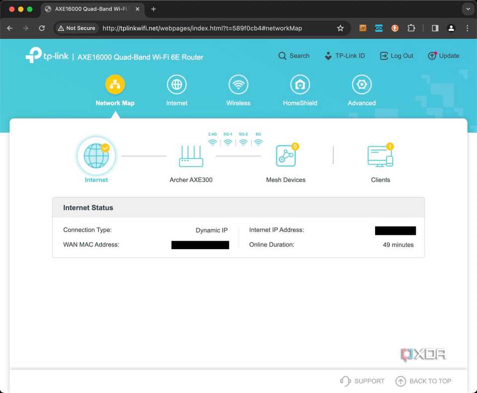Screen dimensions: 477x393
Task: Click the Connection Type label
Action: point(87,230)
